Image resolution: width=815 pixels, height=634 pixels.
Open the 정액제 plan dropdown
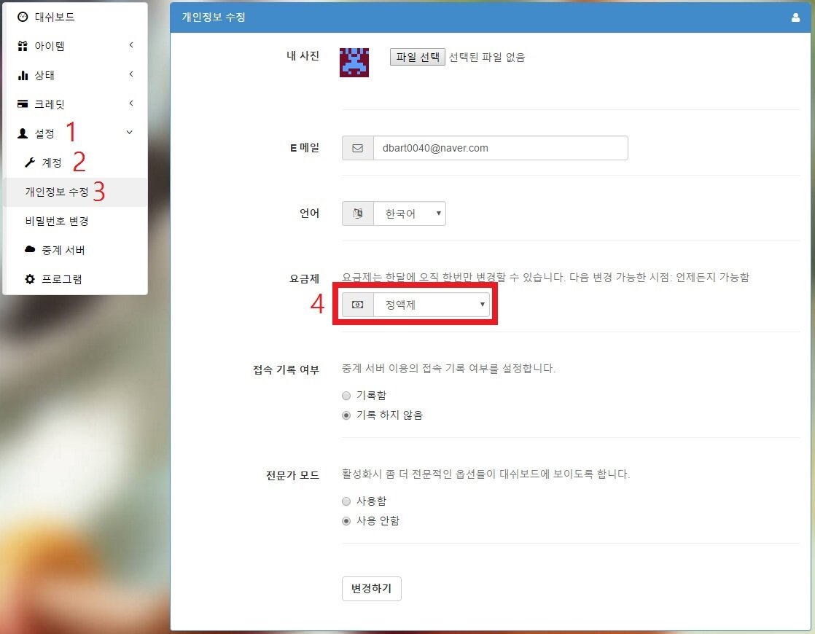tap(432, 305)
